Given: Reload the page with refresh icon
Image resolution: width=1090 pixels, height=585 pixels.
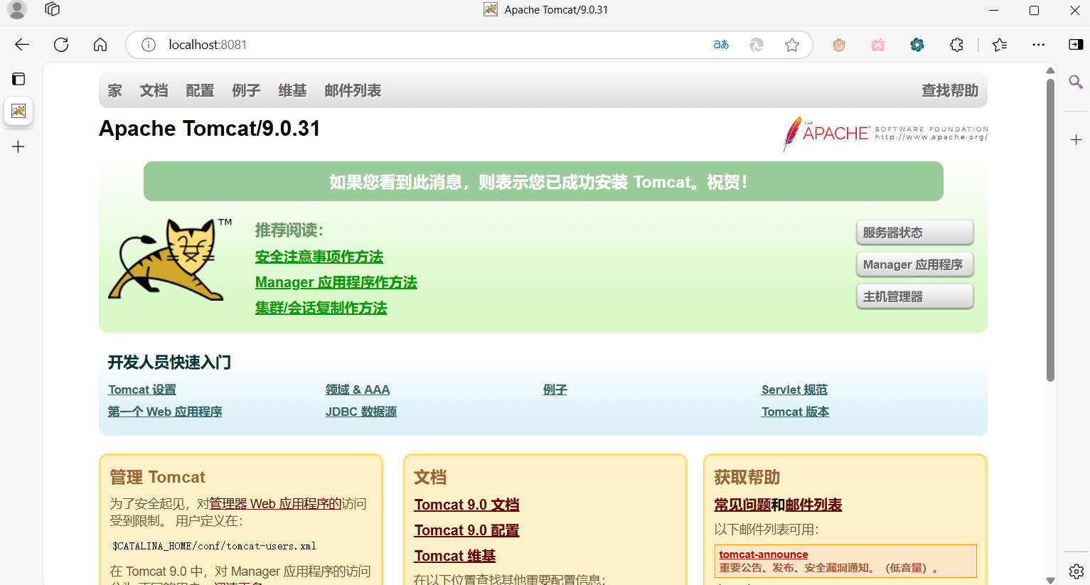Looking at the screenshot, I should point(61,45).
